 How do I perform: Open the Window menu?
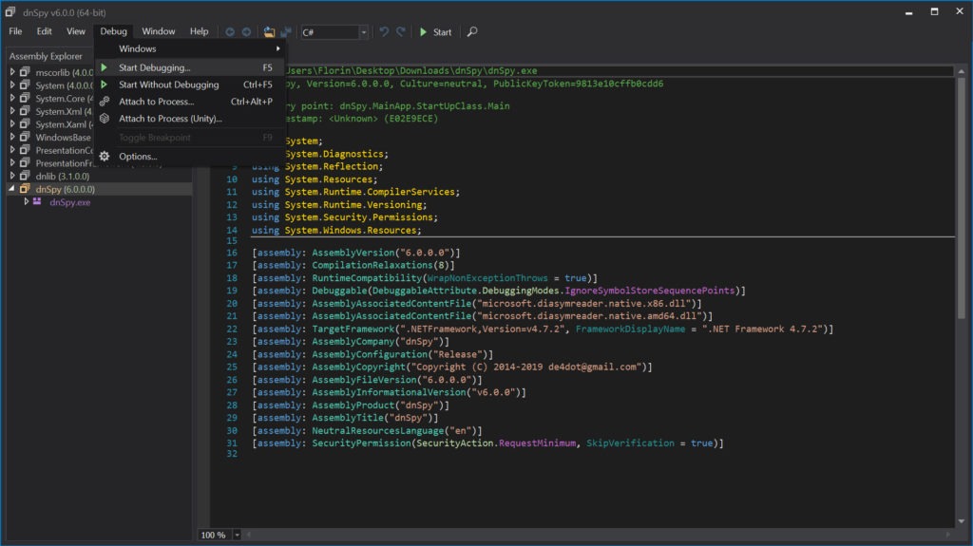point(159,31)
